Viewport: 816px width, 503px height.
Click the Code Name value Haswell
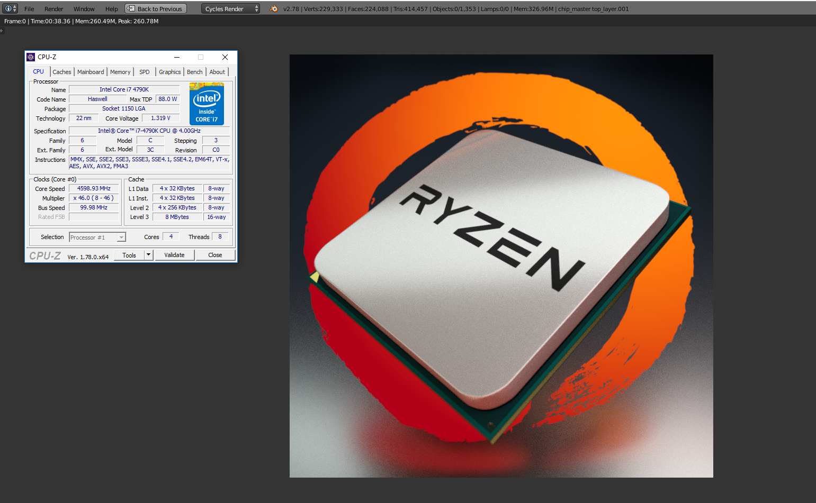[97, 99]
